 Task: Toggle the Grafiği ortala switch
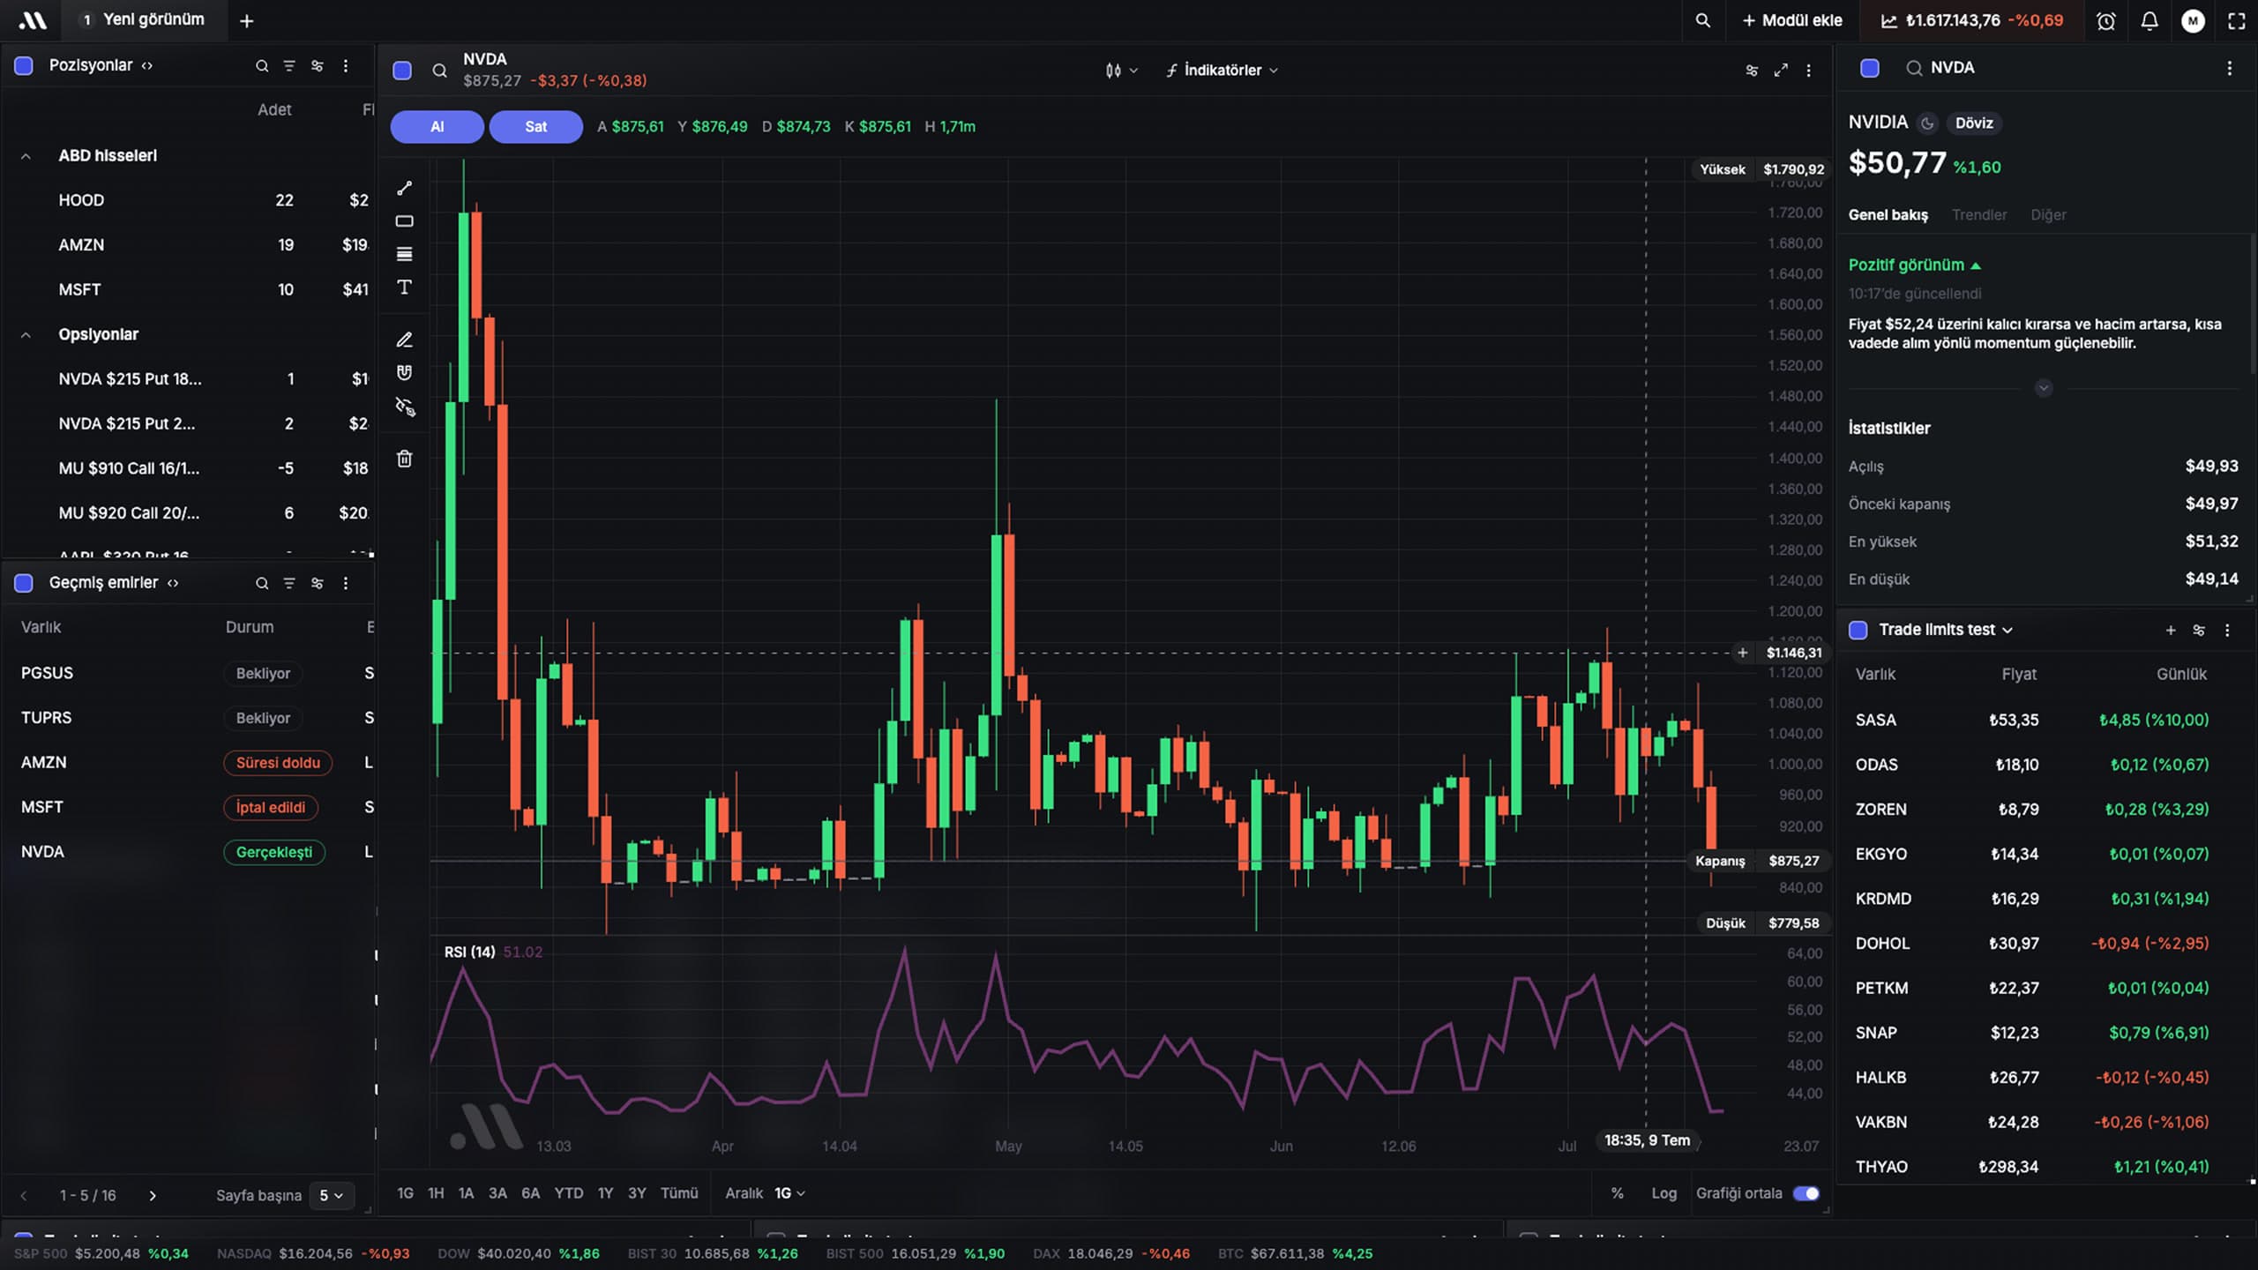(1806, 1193)
